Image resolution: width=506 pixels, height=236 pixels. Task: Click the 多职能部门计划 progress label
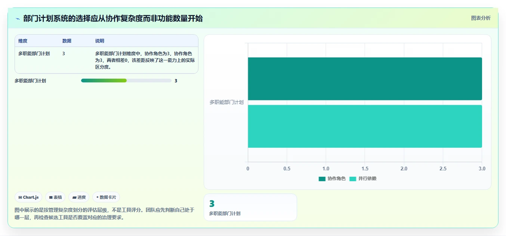30,81
